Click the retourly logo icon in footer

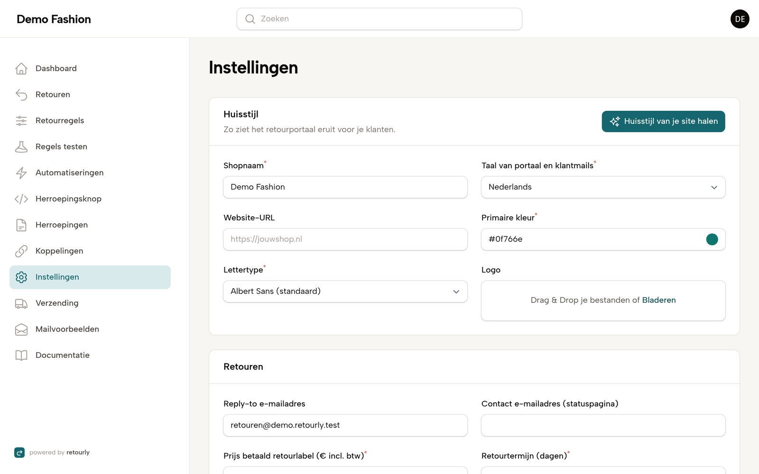click(x=19, y=453)
